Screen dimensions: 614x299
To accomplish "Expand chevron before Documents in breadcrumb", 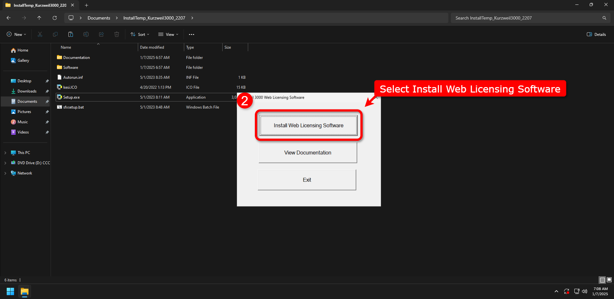I will click(x=81, y=18).
